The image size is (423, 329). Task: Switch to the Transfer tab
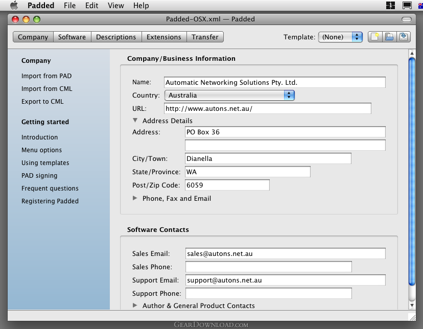pyautogui.click(x=205, y=37)
